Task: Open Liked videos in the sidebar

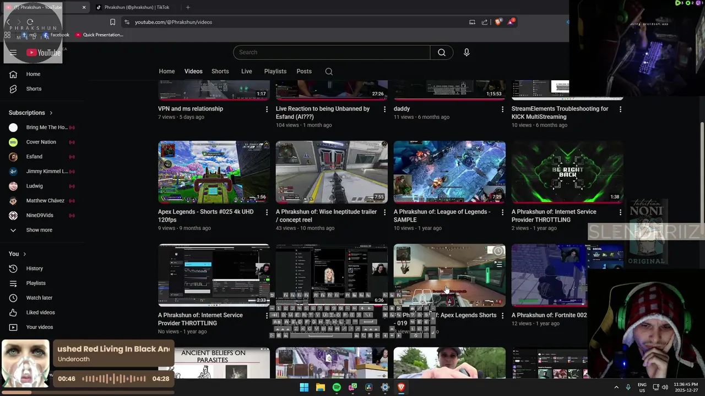Action: (39, 312)
